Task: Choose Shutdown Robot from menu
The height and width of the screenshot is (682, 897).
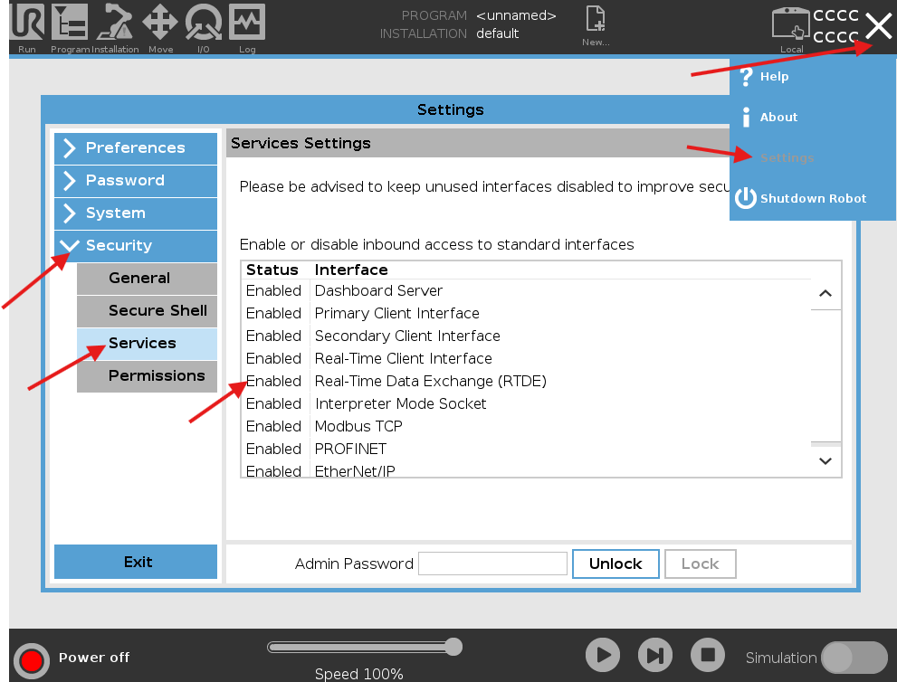Action: [812, 198]
